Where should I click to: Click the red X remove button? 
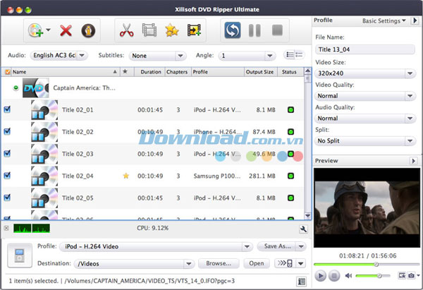(x=66, y=30)
